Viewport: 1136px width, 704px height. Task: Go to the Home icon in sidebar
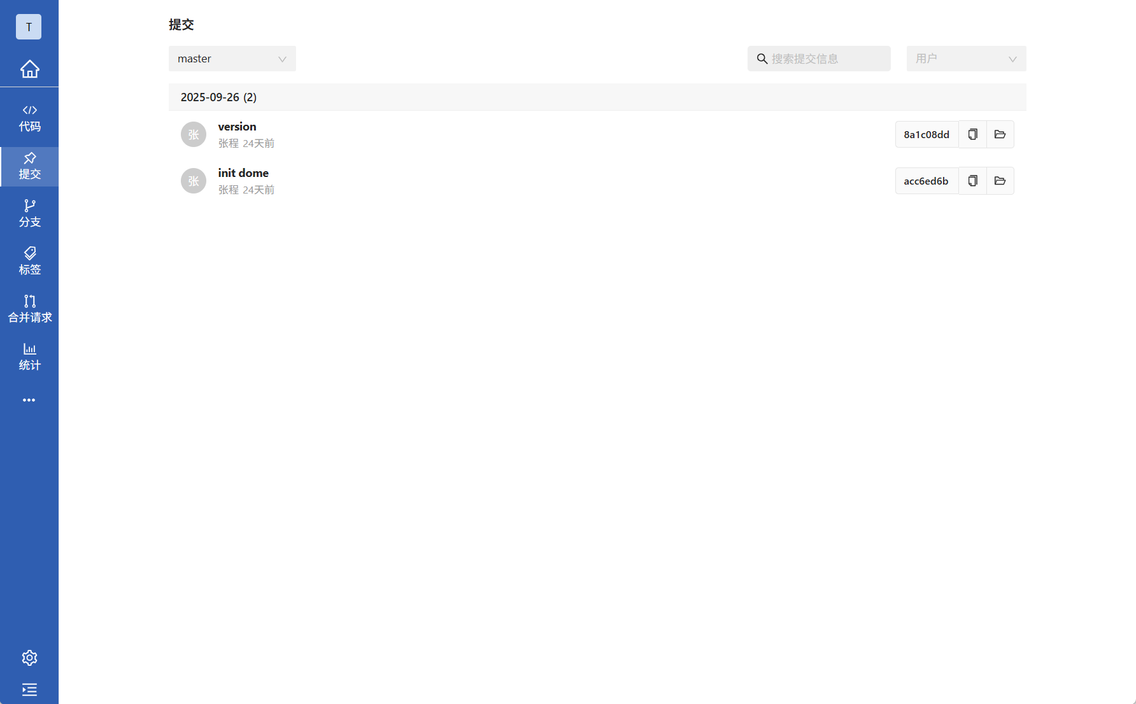29,69
